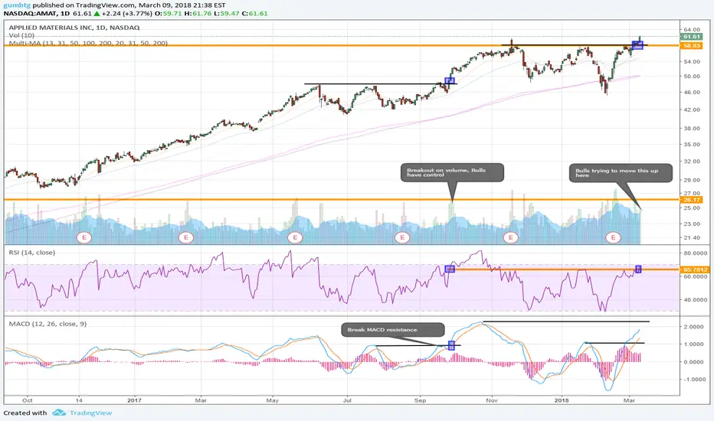Select the 'Breakout on volume, Bulls have control' callout

click(x=452, y=173)
